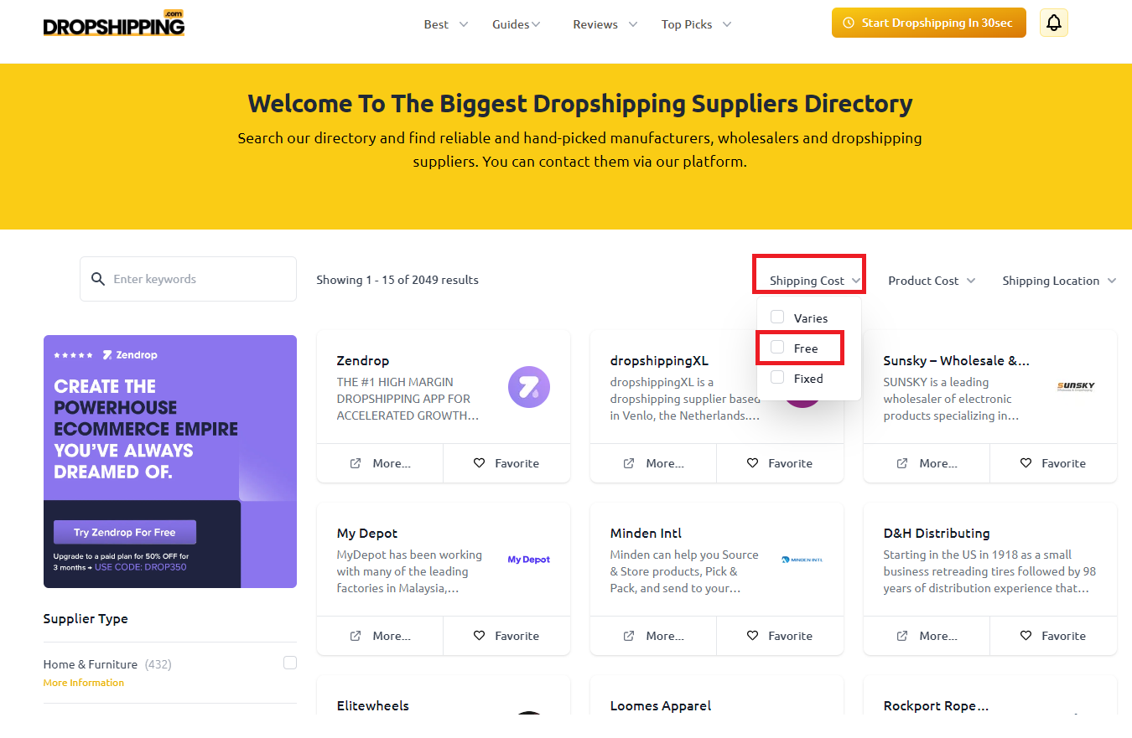Click external link icon on Sunsky card

tap(902, 463)
